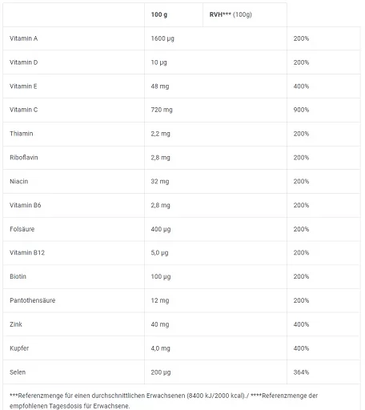
Task: Click the RVH*** (100g) column header
Action: [231, 14]
